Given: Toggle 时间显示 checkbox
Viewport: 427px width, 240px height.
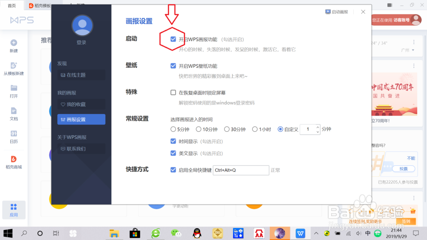Looking at the screenshot, I should point(173,141).
